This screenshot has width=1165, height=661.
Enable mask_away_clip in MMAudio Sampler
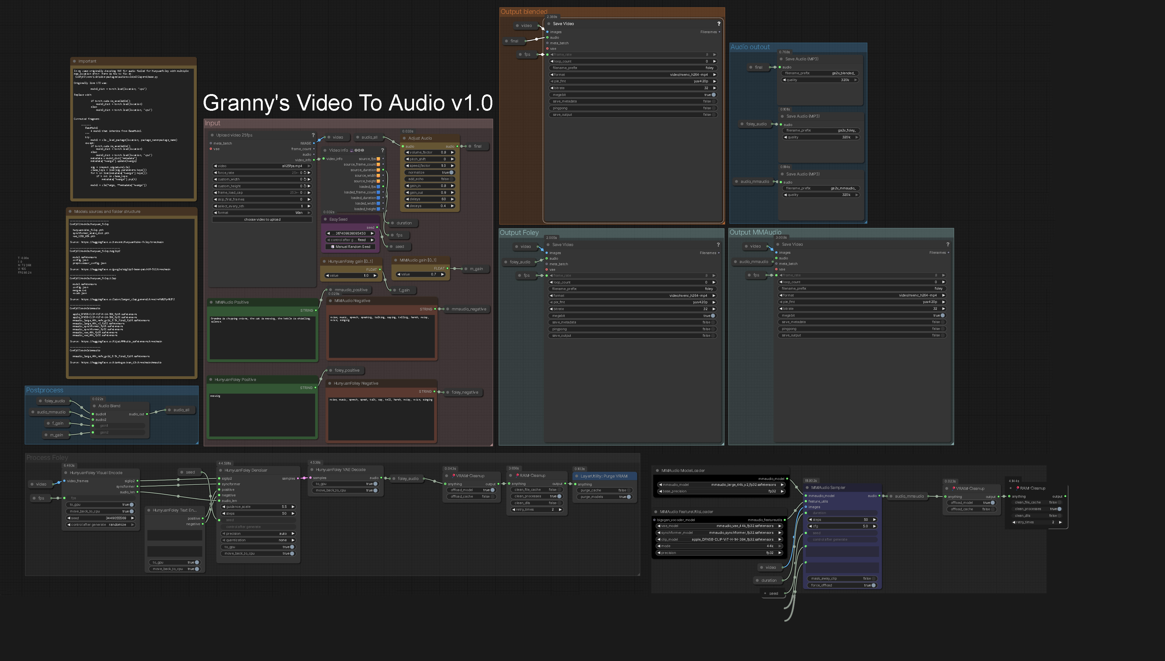point(843,579)
